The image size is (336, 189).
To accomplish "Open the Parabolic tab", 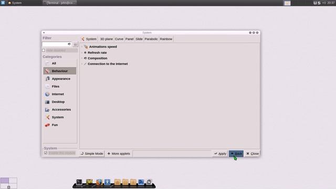I will point(151,39).
